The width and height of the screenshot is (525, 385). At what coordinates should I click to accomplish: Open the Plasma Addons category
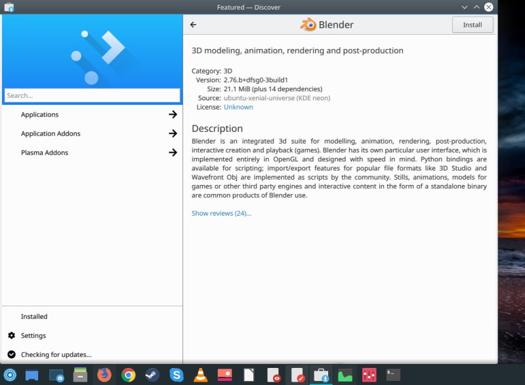click(93, 153)
